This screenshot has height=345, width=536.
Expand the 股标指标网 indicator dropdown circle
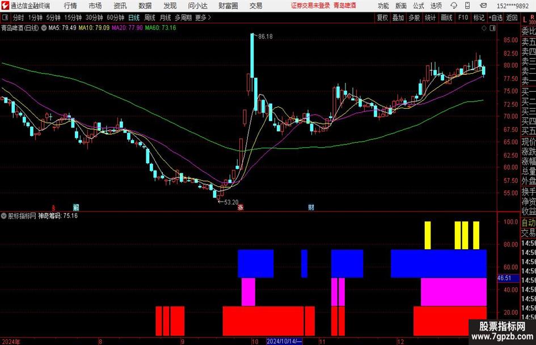4,216
